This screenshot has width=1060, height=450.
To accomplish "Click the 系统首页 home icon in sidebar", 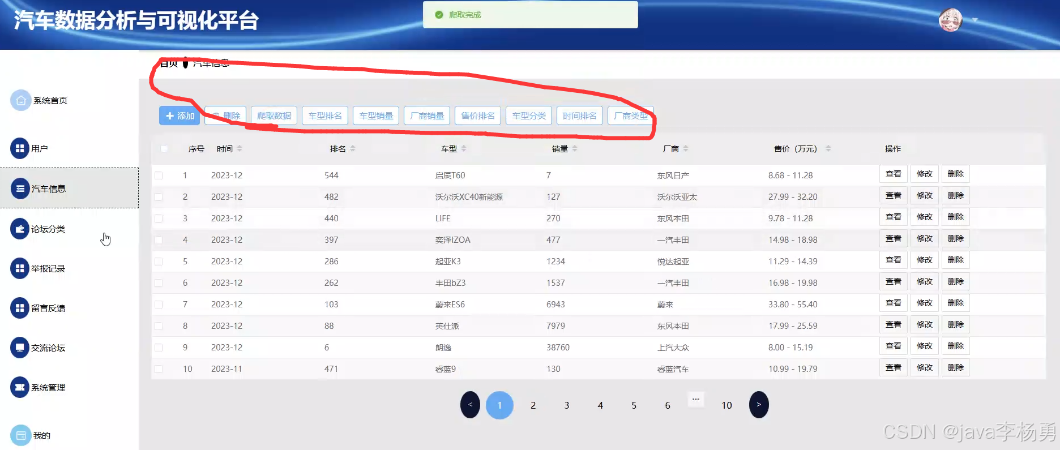I will pyautogui.click(x=20, y=100).
